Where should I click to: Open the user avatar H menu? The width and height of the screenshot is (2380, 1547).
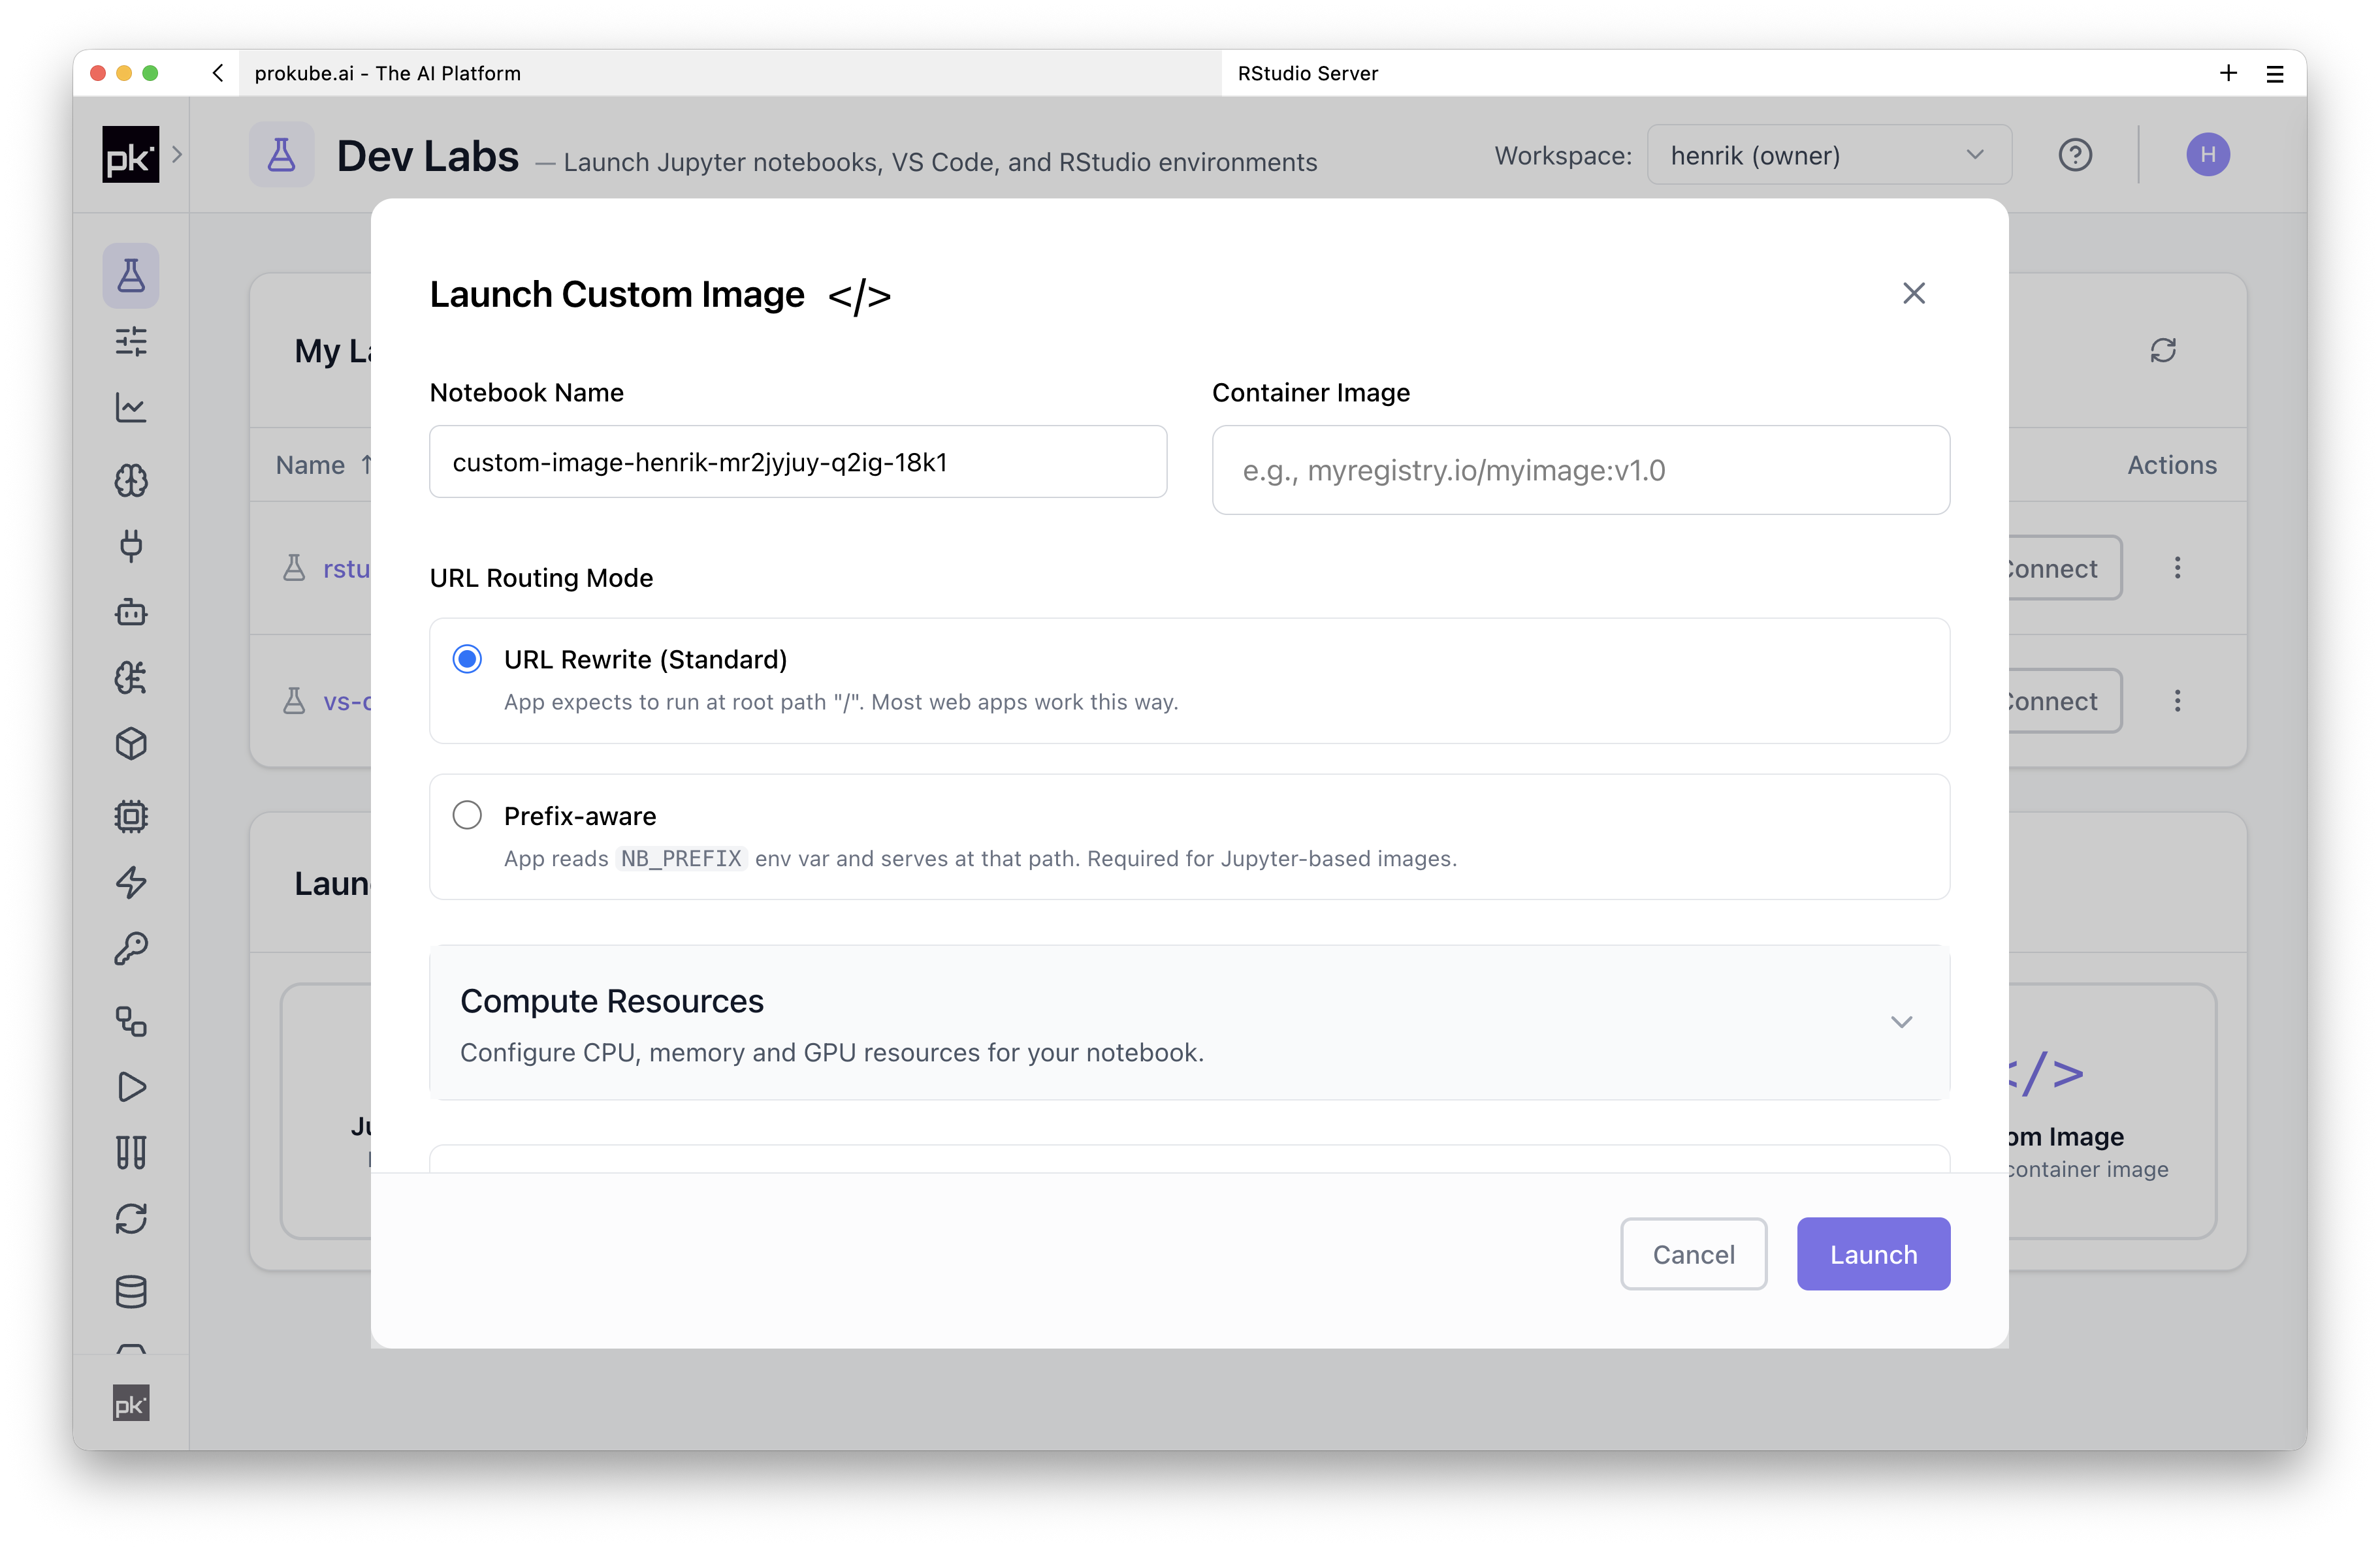2208,155
